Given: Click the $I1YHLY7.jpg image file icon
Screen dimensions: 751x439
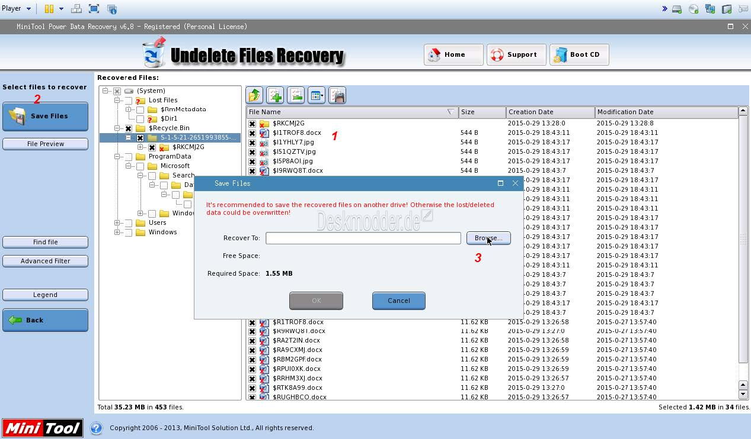Looking at the screenshot, I should [264, 143].
